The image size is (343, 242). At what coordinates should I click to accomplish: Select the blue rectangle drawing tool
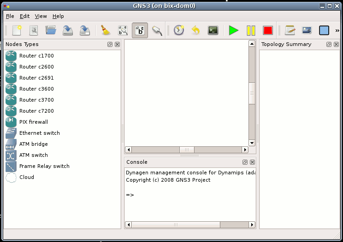pos(324,30)
